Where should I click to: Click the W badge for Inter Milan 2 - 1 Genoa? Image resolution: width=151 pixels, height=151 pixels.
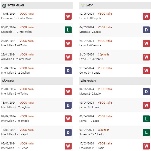pos(68,146)
